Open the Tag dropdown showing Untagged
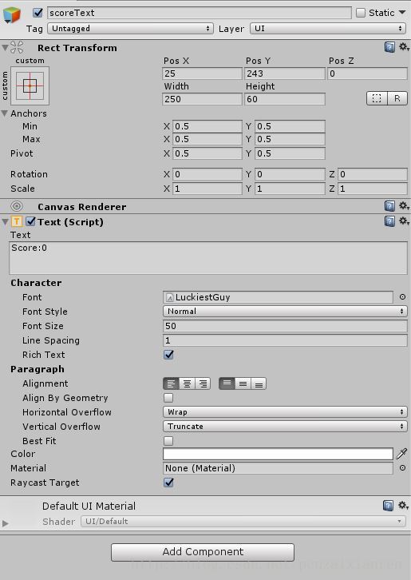Screen dimensions: 411x580 [x=130, y=29]
